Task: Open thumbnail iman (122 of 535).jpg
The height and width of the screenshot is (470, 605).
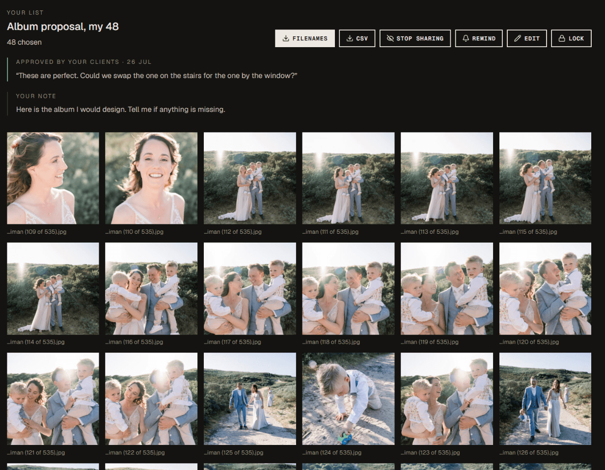Action: pos(151,399)
